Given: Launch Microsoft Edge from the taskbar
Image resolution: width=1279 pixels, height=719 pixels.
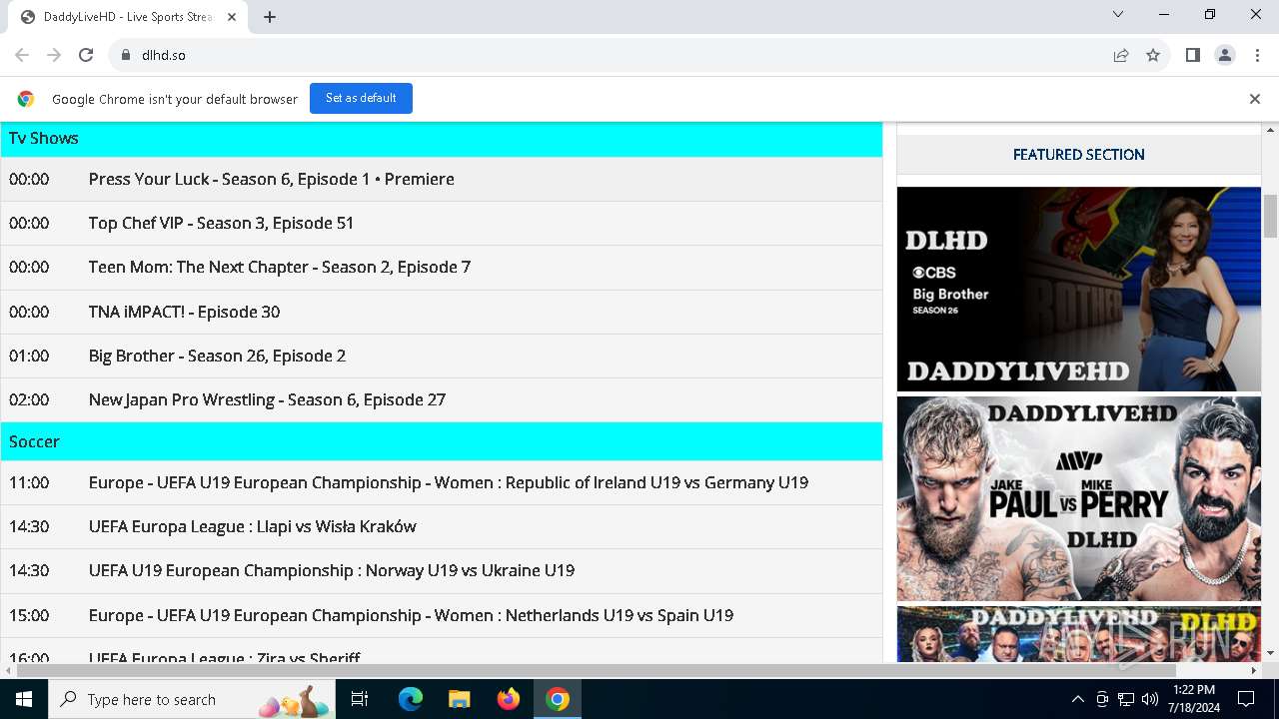Looking at the screenshot, I should point(411,699).
